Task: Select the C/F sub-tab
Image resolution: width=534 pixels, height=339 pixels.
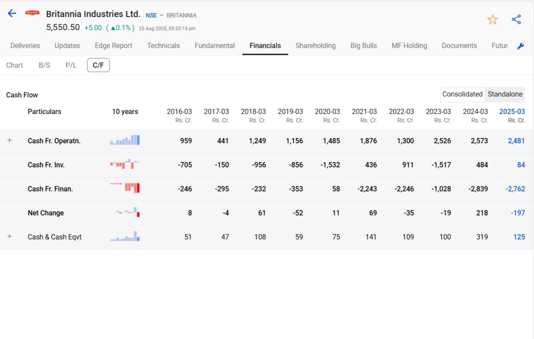Action: (x=98, y=65)
